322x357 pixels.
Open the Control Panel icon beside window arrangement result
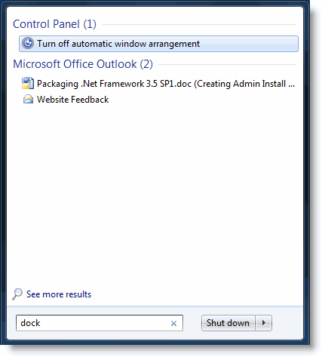click(x=28, y=43)
